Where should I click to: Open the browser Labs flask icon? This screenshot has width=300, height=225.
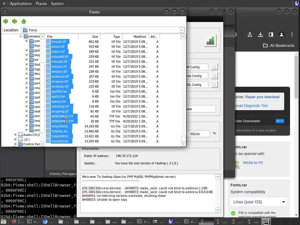[x=250, y=35]
